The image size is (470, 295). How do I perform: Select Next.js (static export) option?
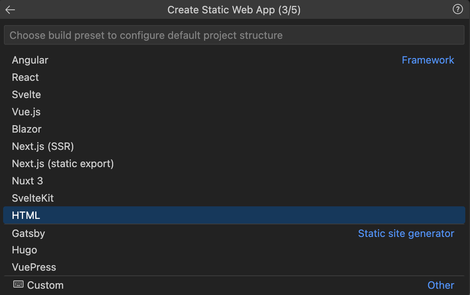[x=63, y=164]
